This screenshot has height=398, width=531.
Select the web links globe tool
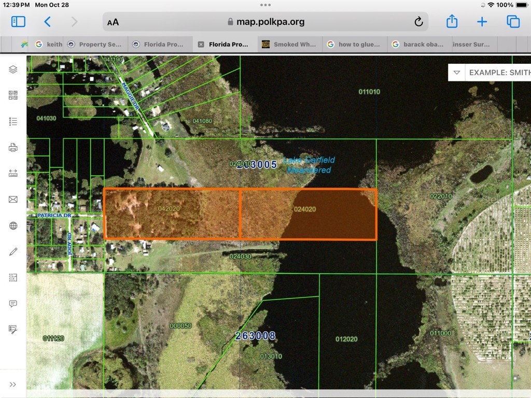[13, 225]
